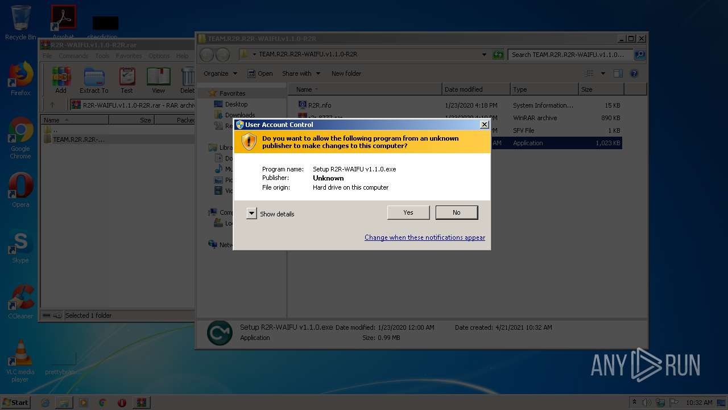
Task: Open the Commands menu in WinRAR
Action: (73, 56)
